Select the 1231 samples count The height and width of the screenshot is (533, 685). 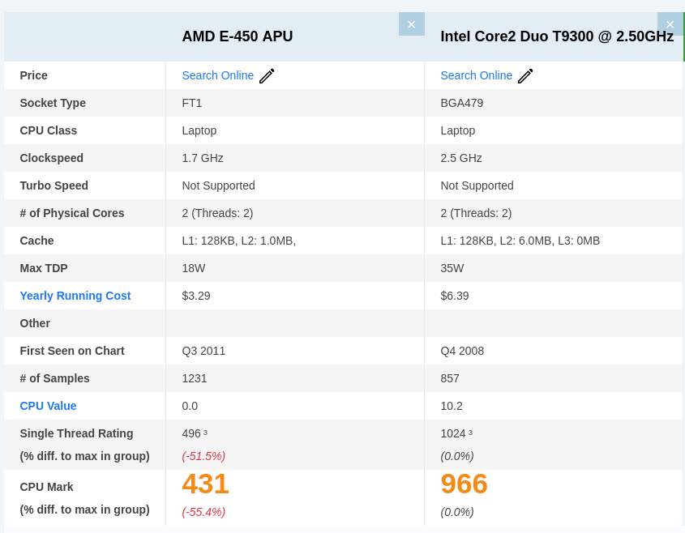coord(195,378)
